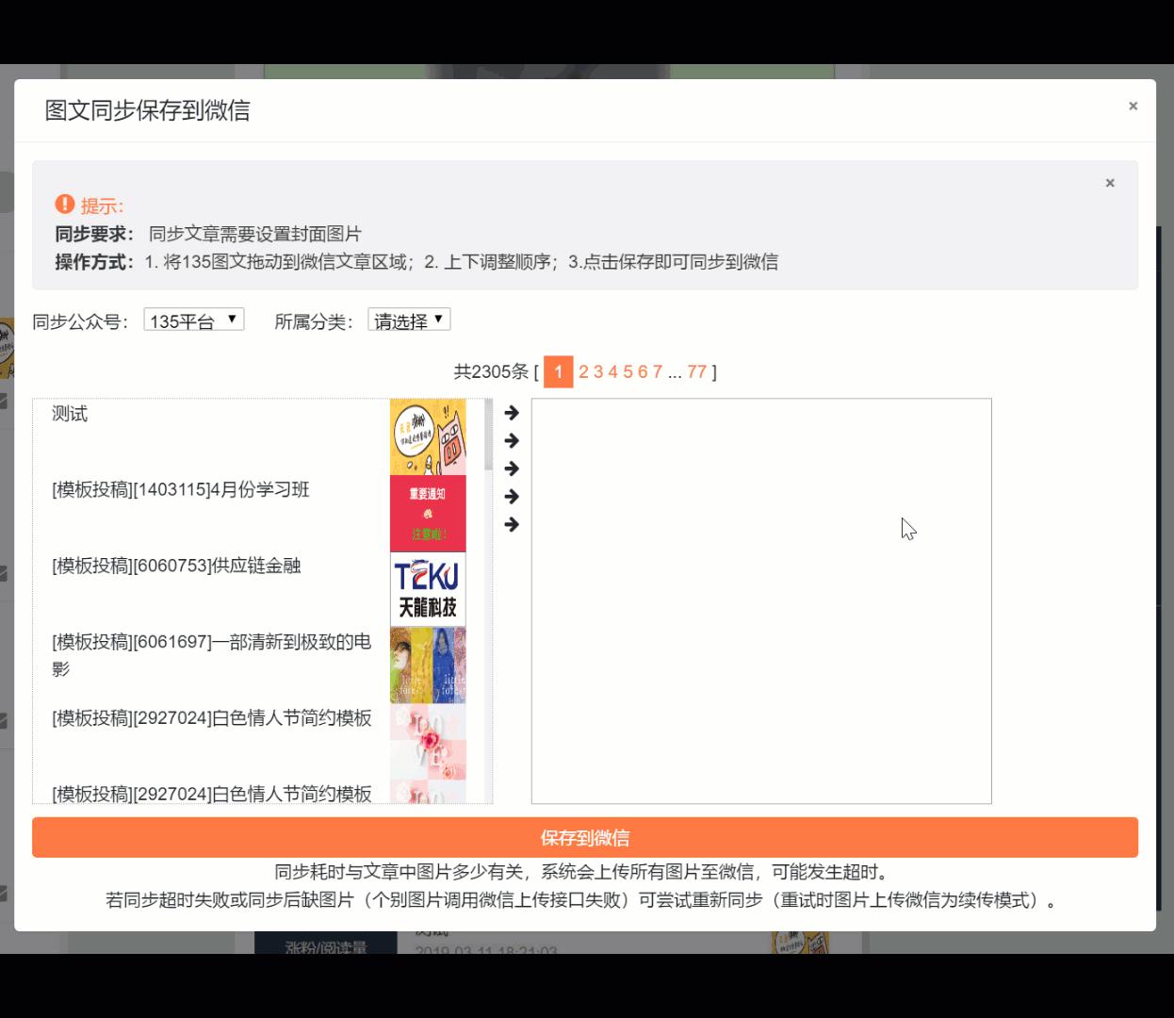Image resolution: width=1174 pixels, height=1018 pixels.
Task: Dismiss the 提示 notice with its × control
Action: (x=1110, y=183)
